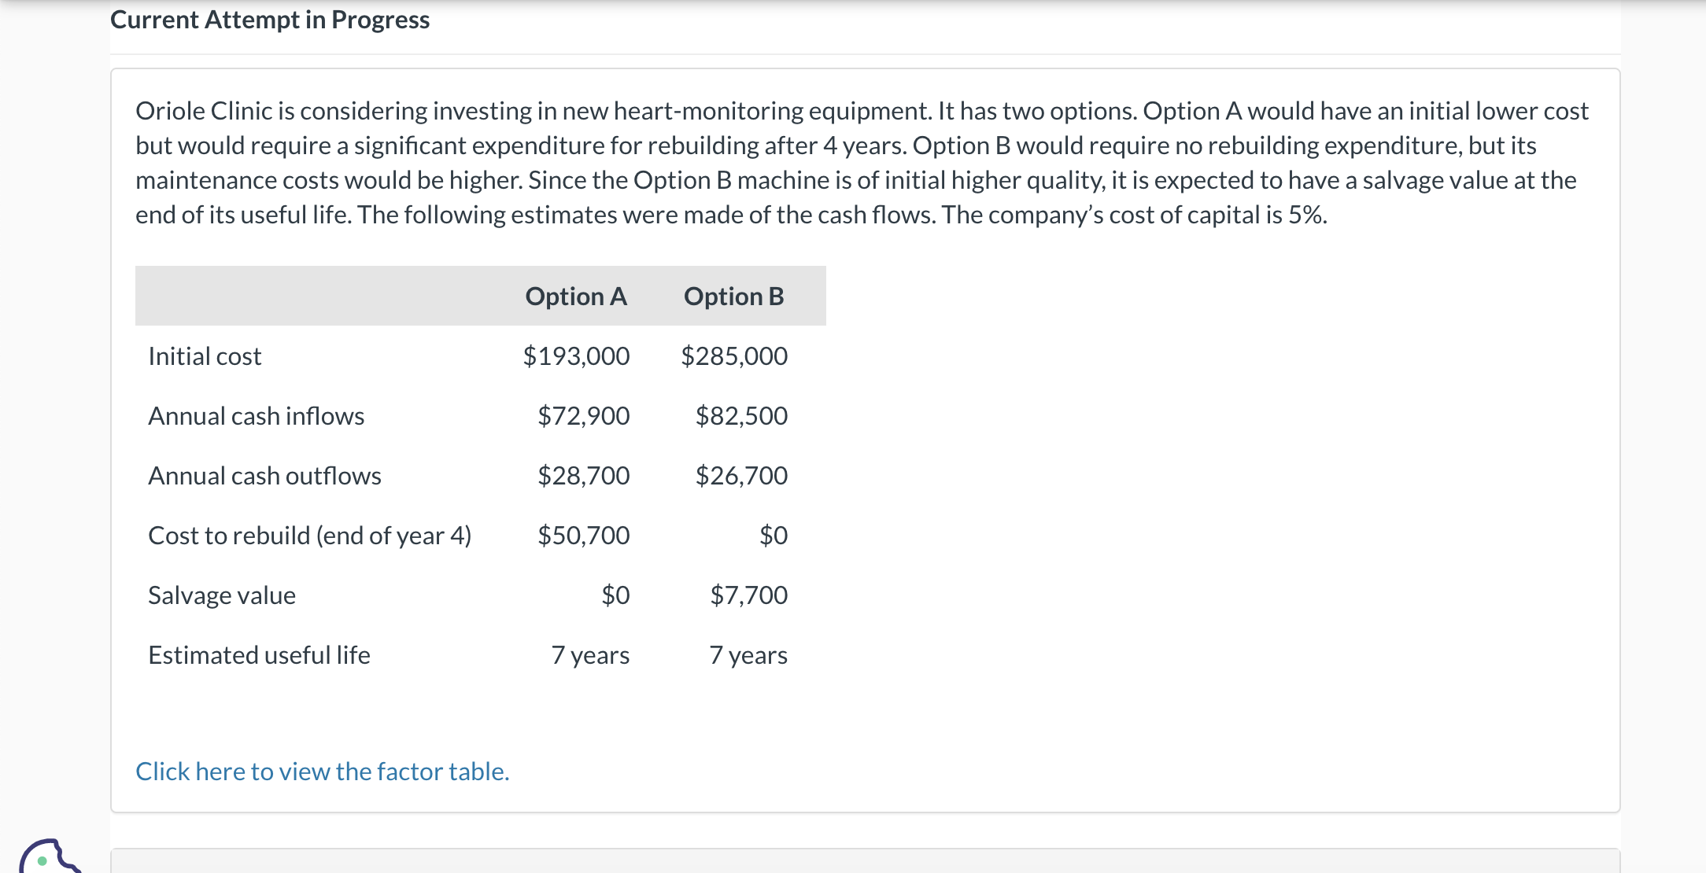Click the $72,900 cash inflows value

pyautogui.click(x=583, y=416)
